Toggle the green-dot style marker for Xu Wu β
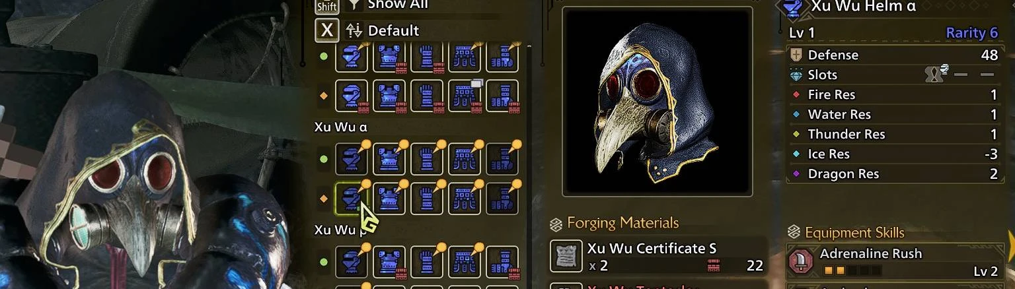1015x289 pixels. [x=324, y=262]
